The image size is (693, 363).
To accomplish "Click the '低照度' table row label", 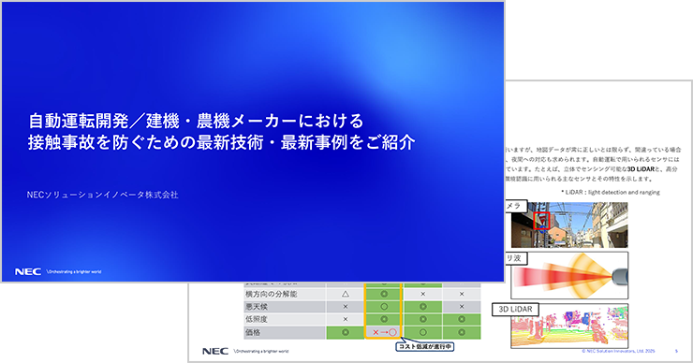I will 257,319.
